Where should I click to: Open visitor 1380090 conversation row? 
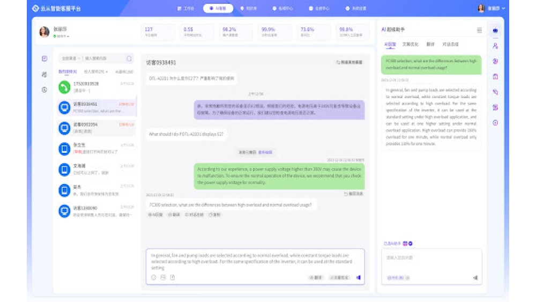(x=96, y=211)
